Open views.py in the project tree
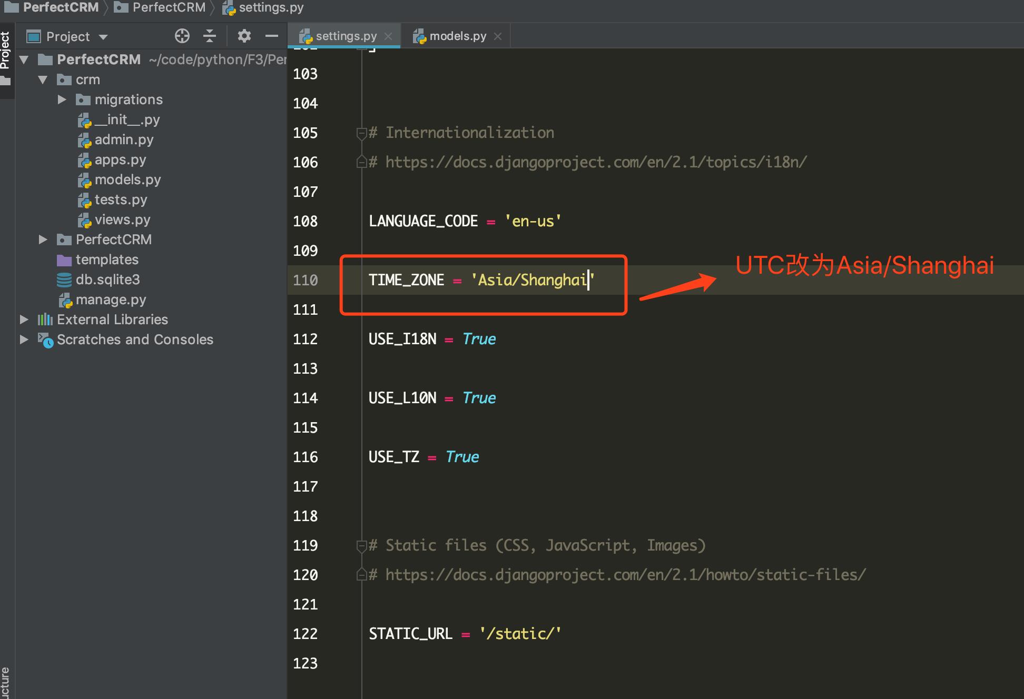 click(122, 219)
